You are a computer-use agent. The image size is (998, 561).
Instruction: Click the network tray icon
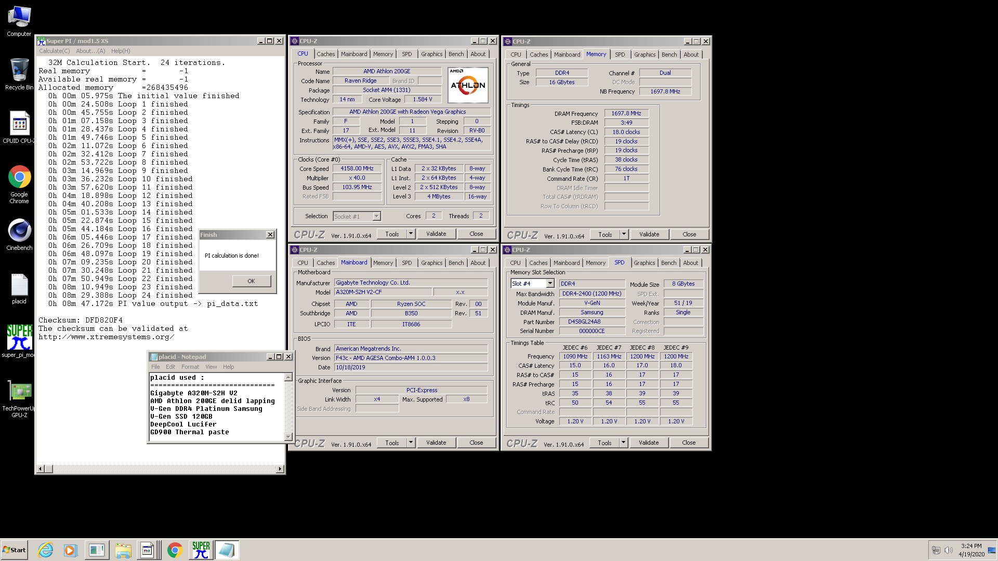click(x=936, y=550)
